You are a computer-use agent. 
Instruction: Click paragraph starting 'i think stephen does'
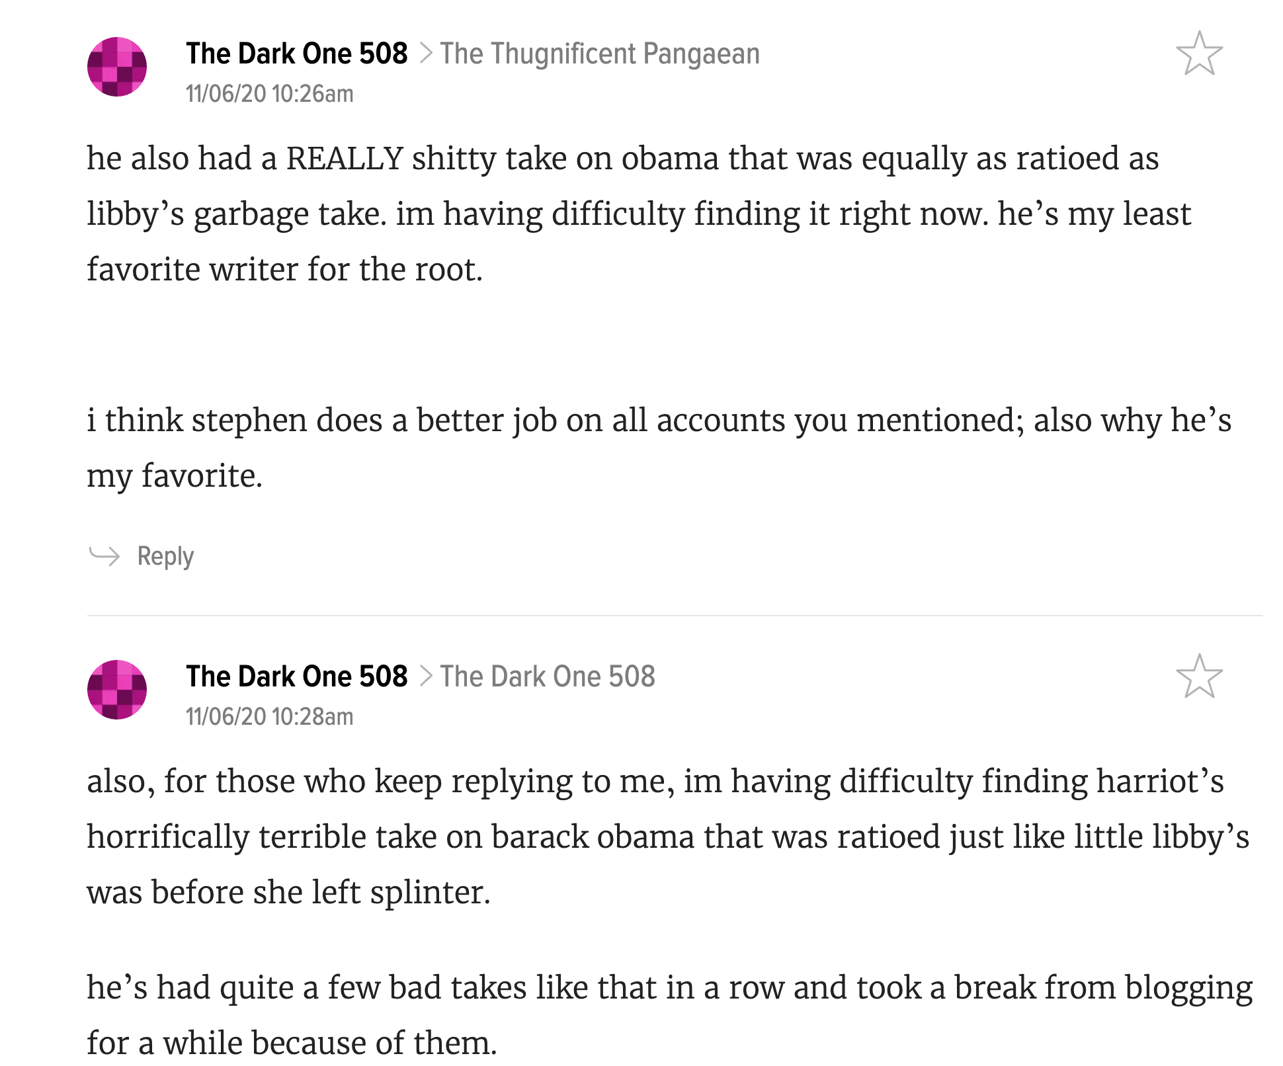[x=659, y=448]
